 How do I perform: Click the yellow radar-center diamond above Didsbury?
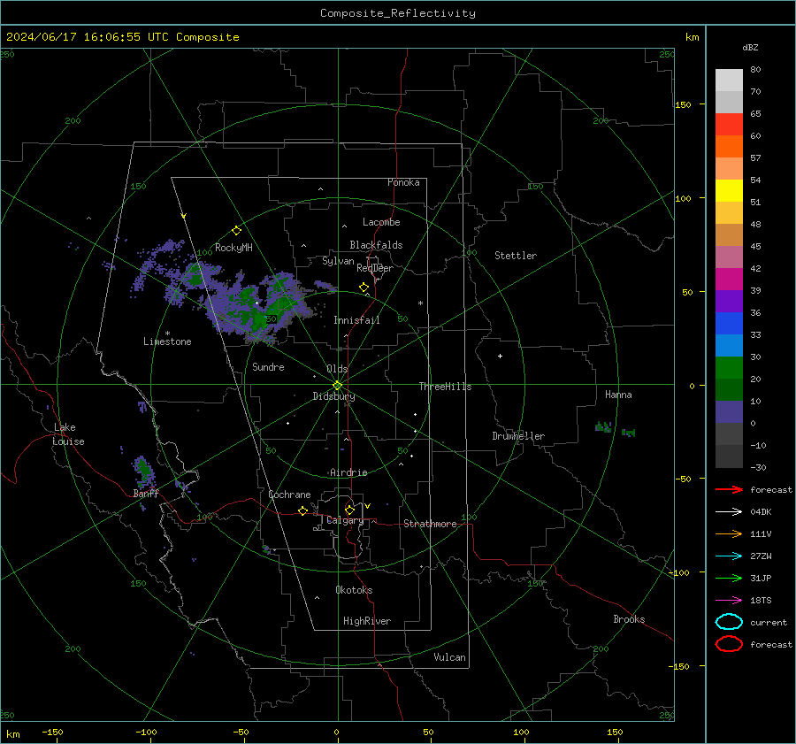point(337,385)
